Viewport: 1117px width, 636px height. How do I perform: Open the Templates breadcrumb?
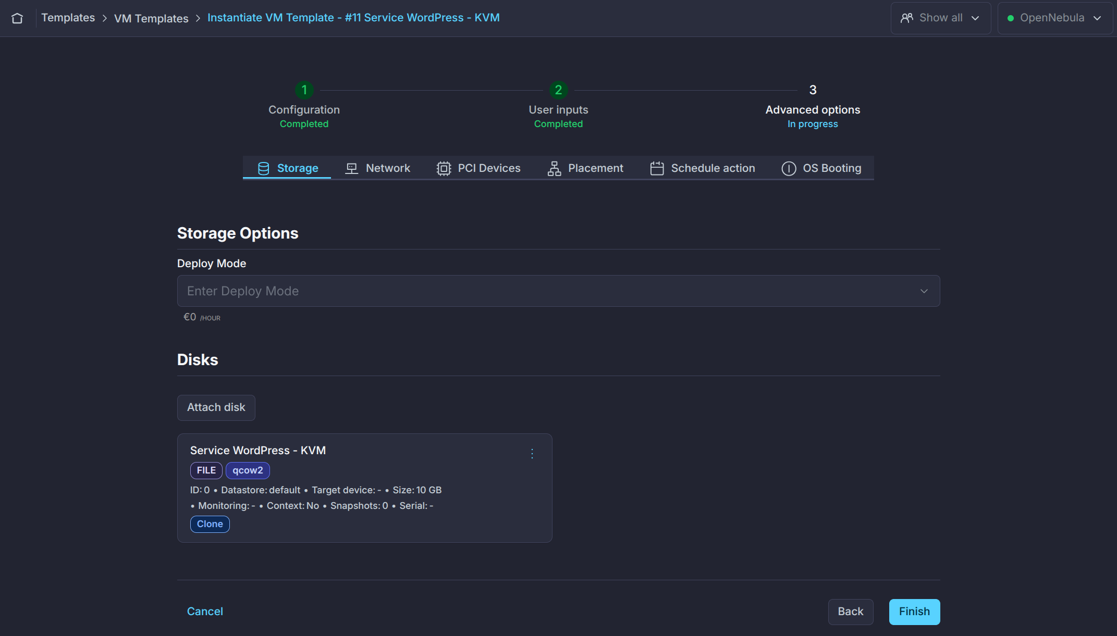tap(68, 18)
